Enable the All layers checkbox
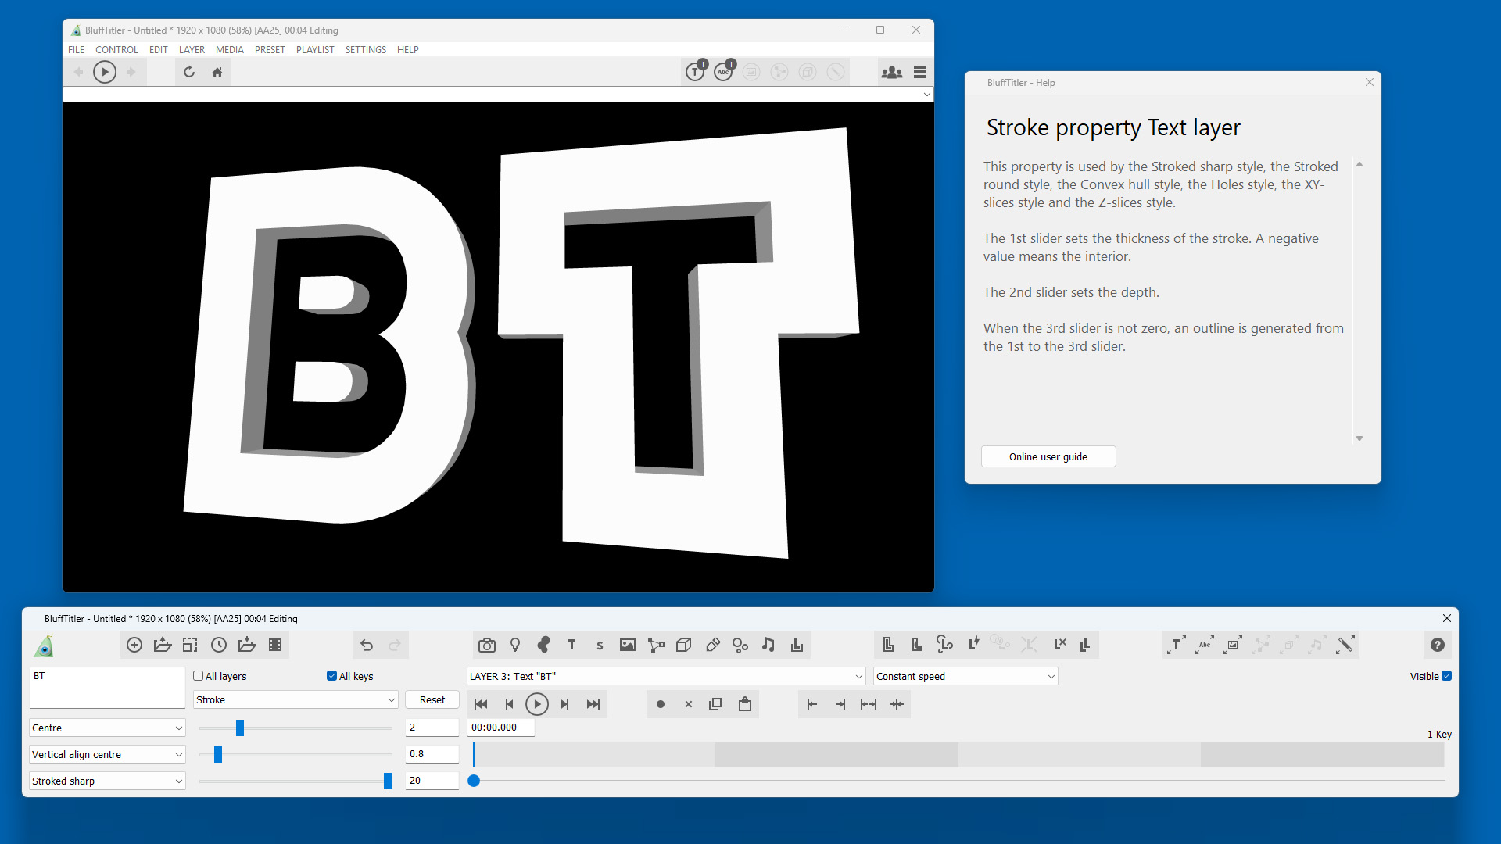Viewport: 1501px width, 844px height. (x=199, y=676)
